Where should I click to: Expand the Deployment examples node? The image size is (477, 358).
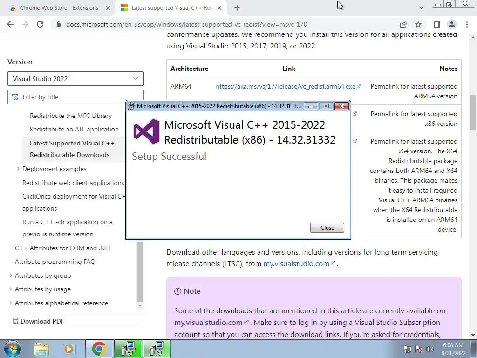[18, 169]
